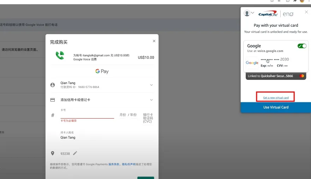
Task: Close the Capital One Eno panel
Action: pos(306,12)
